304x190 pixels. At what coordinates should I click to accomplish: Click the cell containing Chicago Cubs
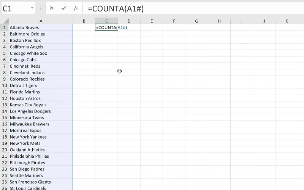pyautogui.click(x=41, y=60)
